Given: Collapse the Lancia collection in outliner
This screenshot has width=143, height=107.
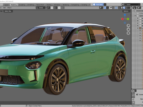Looking at the screenshot, I should (135, 16).
